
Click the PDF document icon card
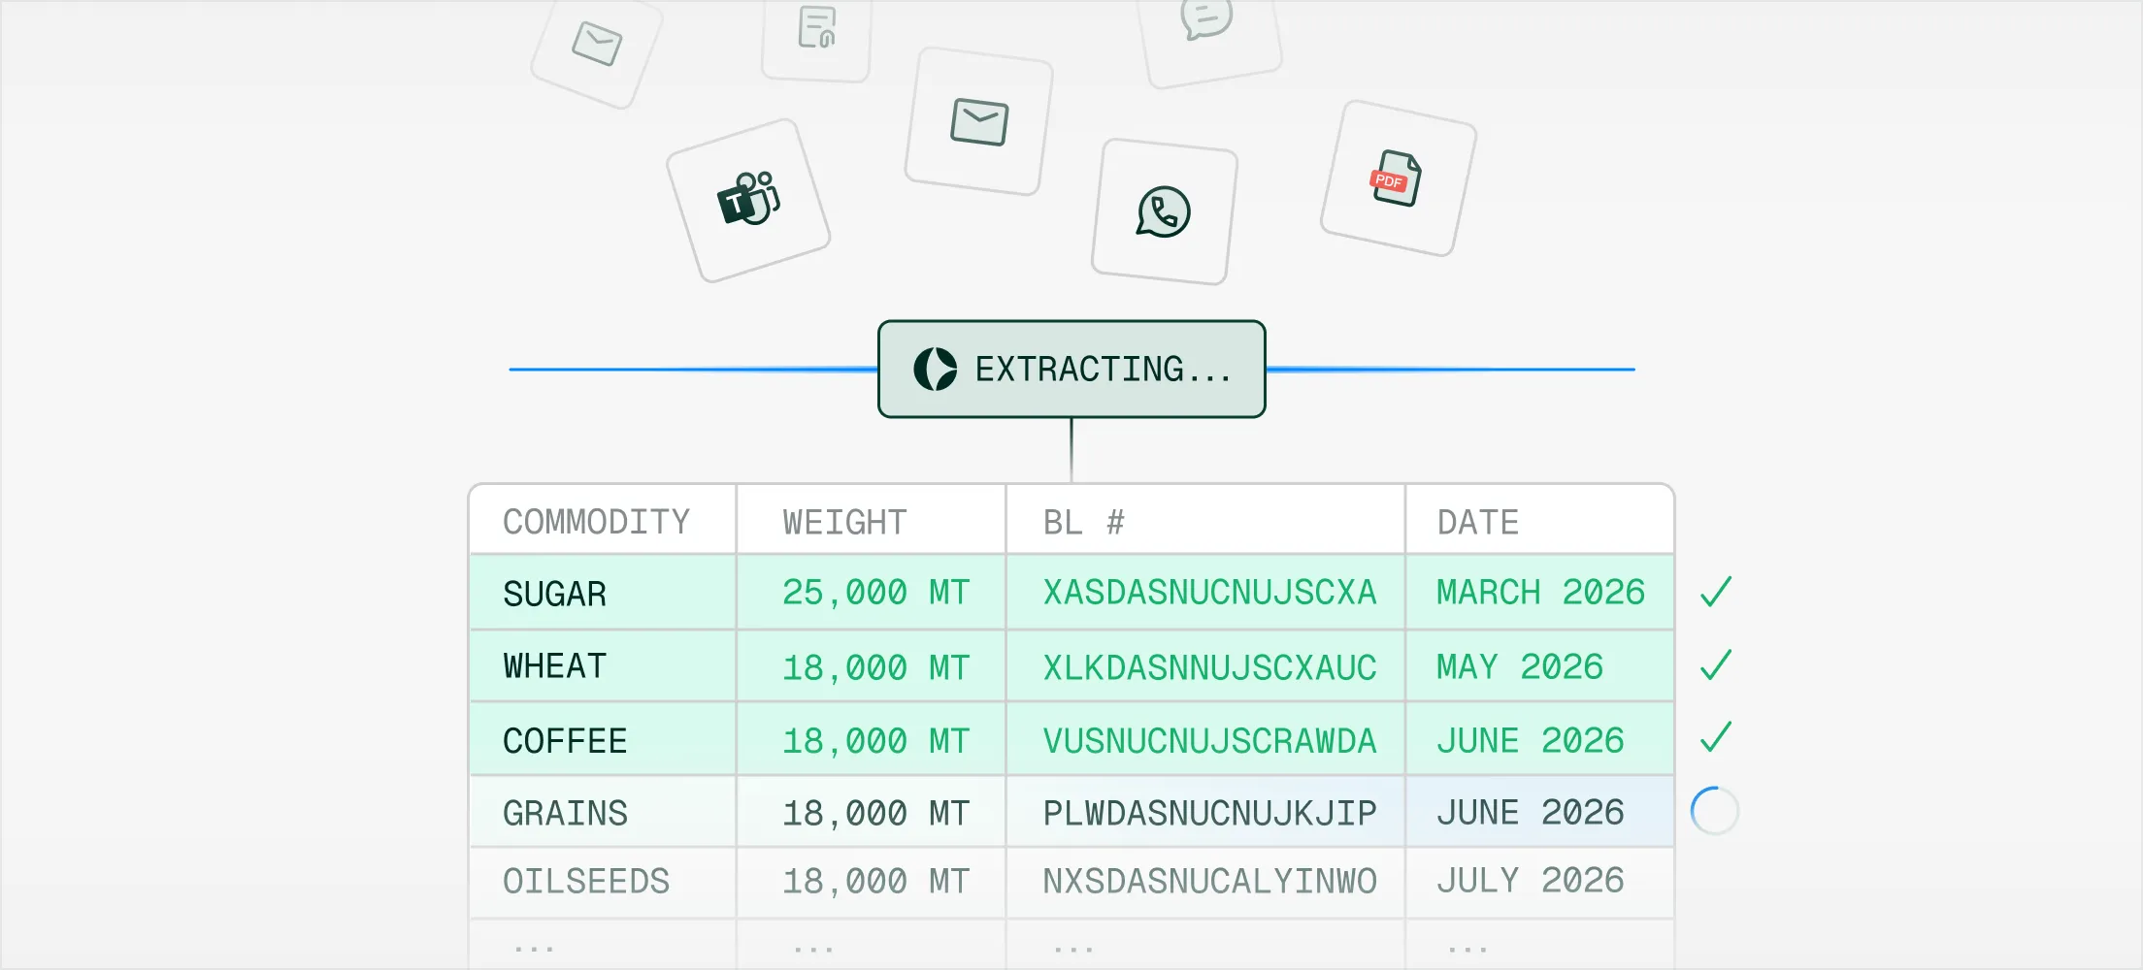1398,178
